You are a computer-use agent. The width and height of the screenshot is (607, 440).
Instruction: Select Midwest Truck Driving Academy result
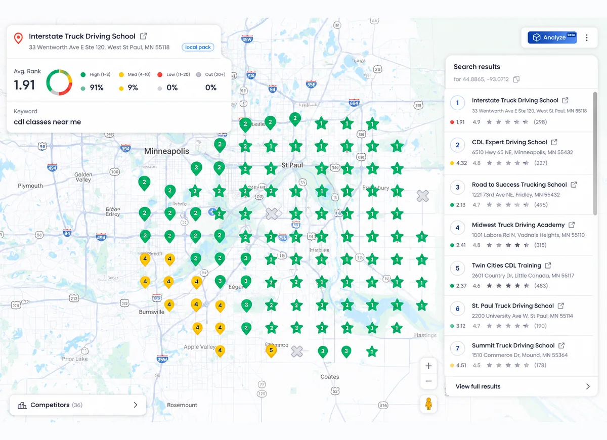[x=519, y=235]
